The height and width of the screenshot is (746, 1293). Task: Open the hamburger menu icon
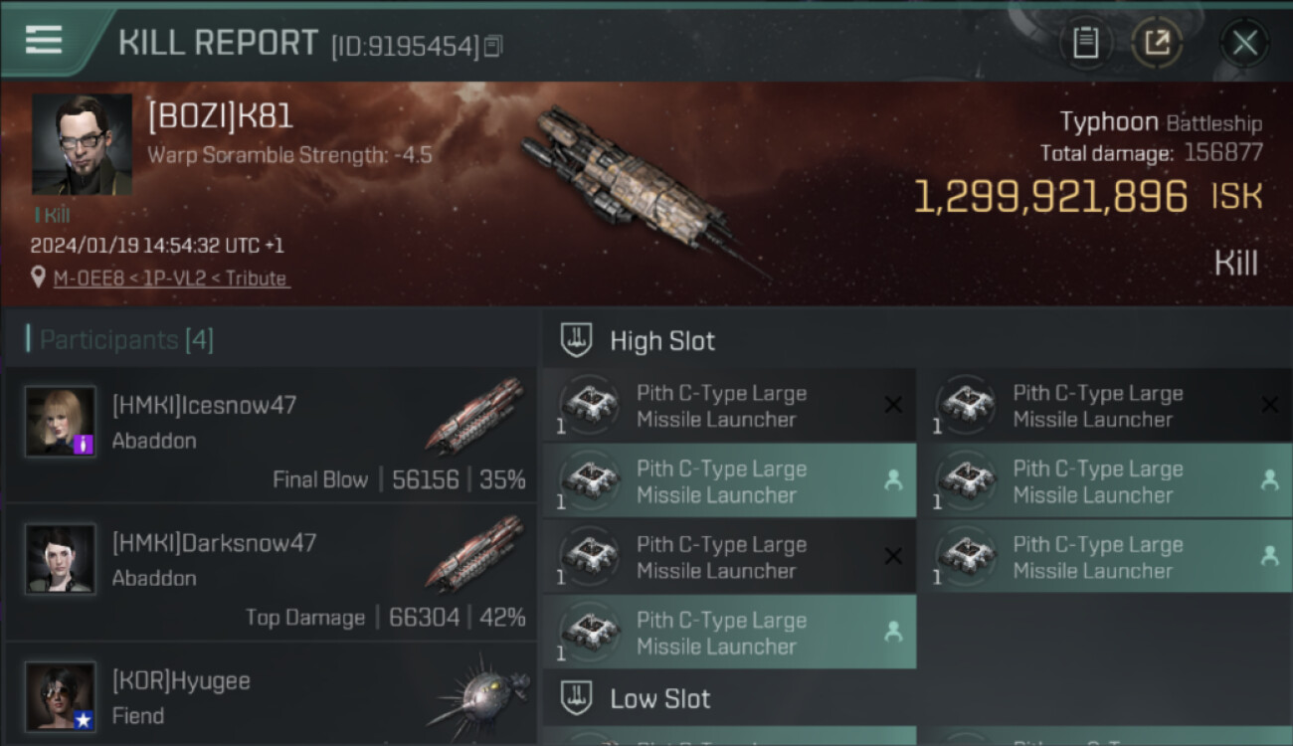[43, 40]
